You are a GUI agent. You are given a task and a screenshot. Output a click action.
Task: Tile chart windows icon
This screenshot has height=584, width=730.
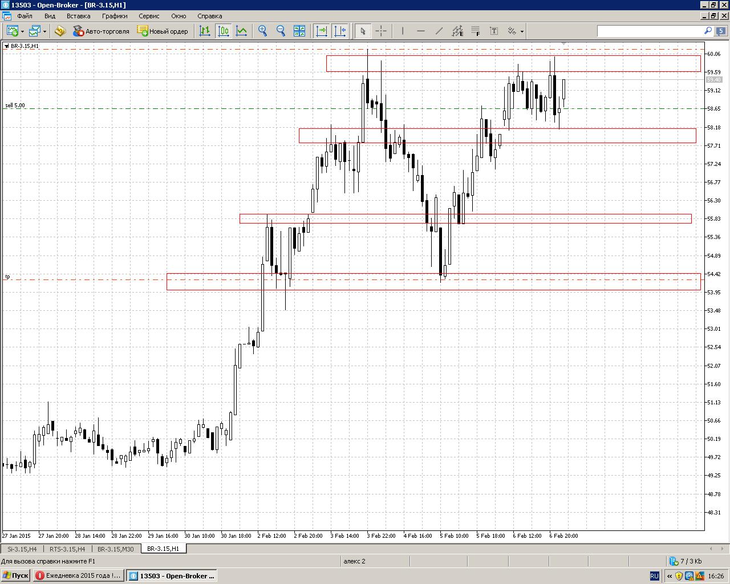click(x=299, y=31)
